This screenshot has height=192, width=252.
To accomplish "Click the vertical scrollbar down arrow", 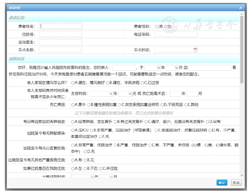I will coord(241,175).
